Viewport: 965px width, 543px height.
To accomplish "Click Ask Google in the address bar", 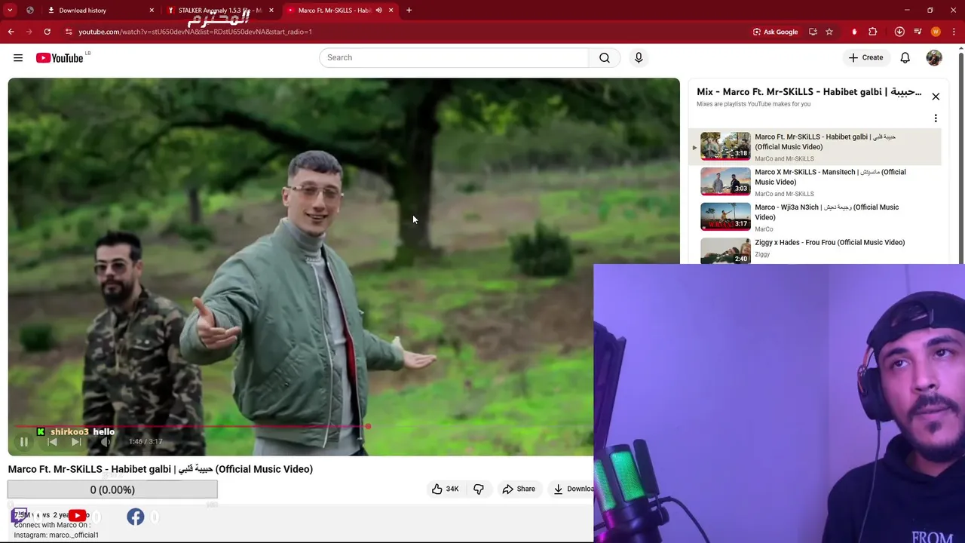I will pyautogui.click(x=775, y=32).
